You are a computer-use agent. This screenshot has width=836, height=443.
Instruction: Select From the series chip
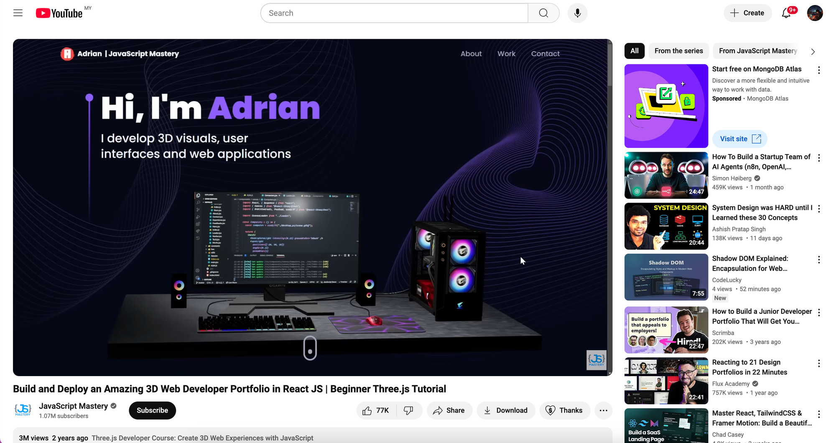coord(678,51)
